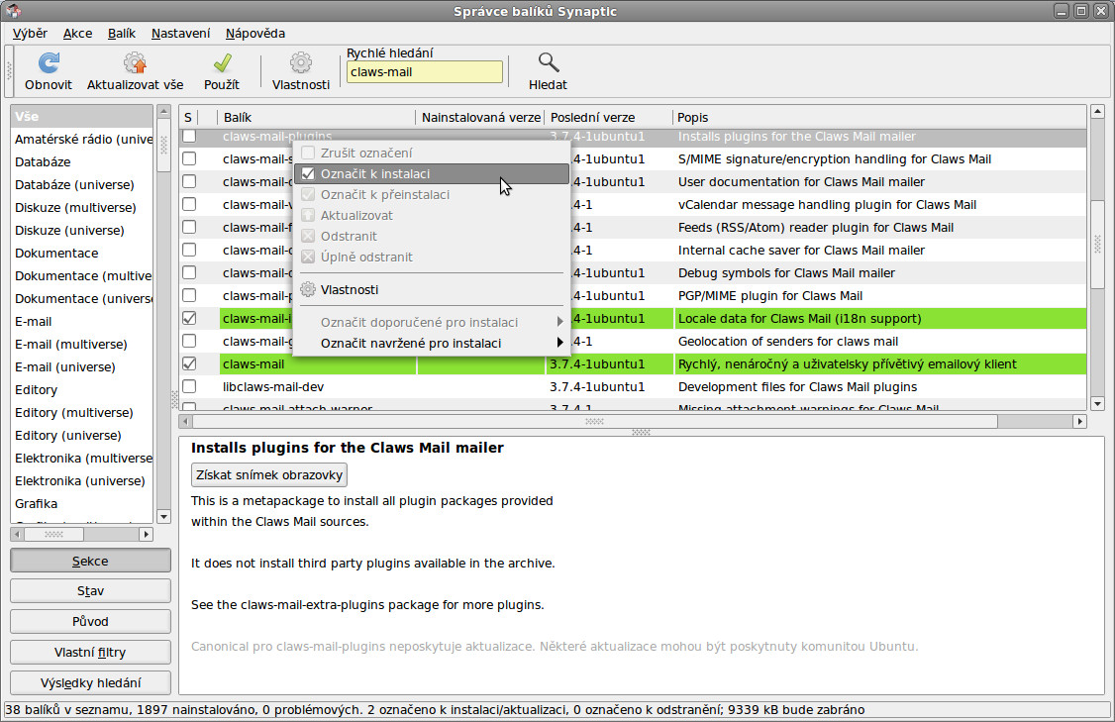
Task: Select the Dokumentace category
Action: (82, 253)
